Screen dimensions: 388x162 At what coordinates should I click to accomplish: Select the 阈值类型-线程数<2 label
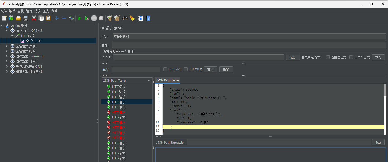point(29,72)
